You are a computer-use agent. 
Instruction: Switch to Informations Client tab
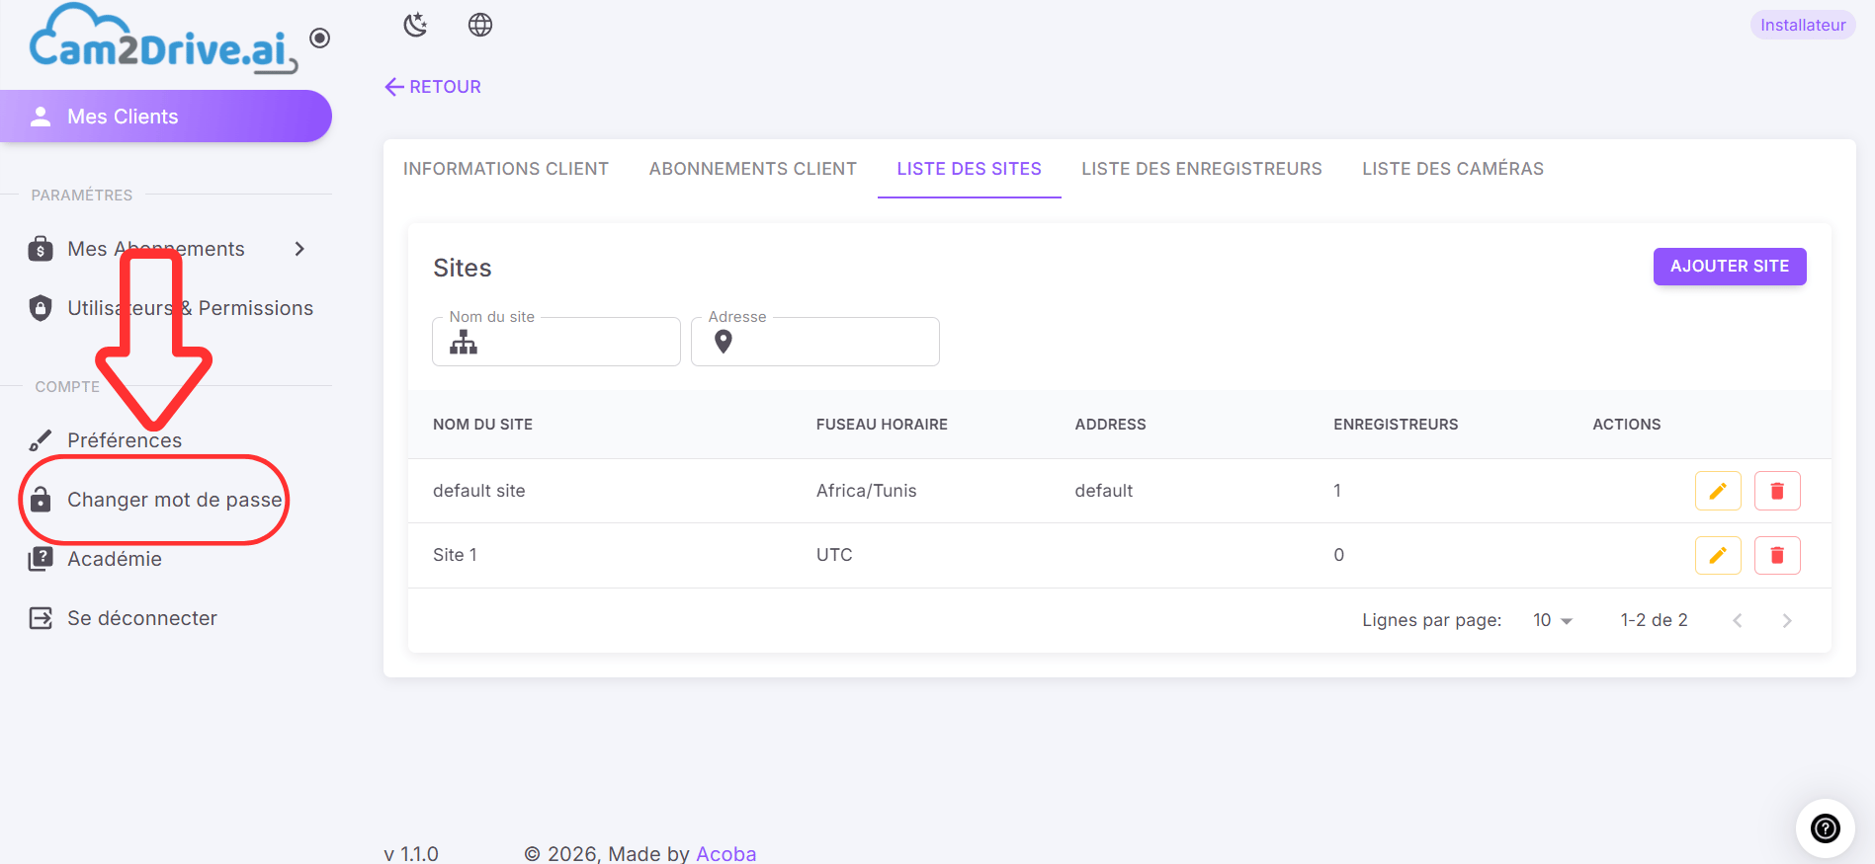click(506, 169)
